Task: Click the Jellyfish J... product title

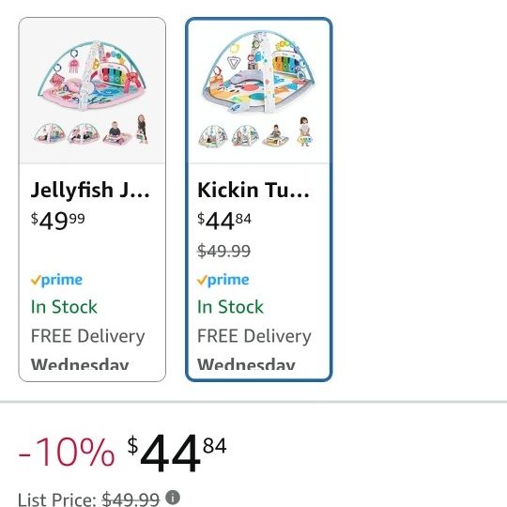Action: [x=90, y=190]
